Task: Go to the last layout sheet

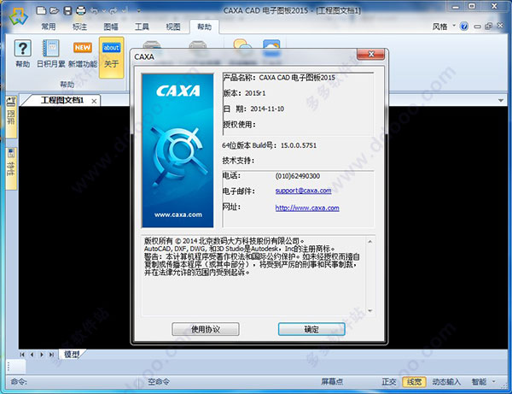Action: click(x=51, y=355)
